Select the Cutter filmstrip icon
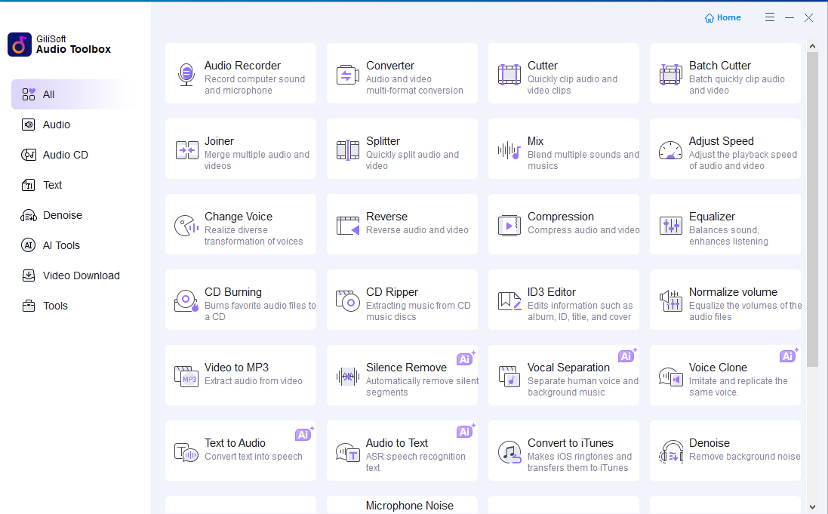 coord(509,75)
